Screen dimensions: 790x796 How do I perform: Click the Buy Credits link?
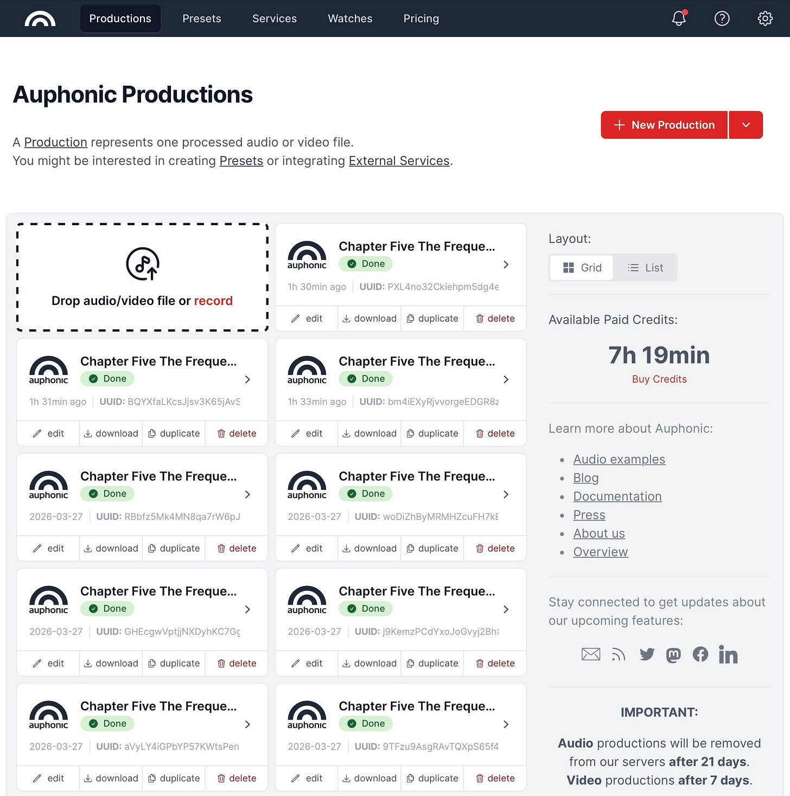659,379
